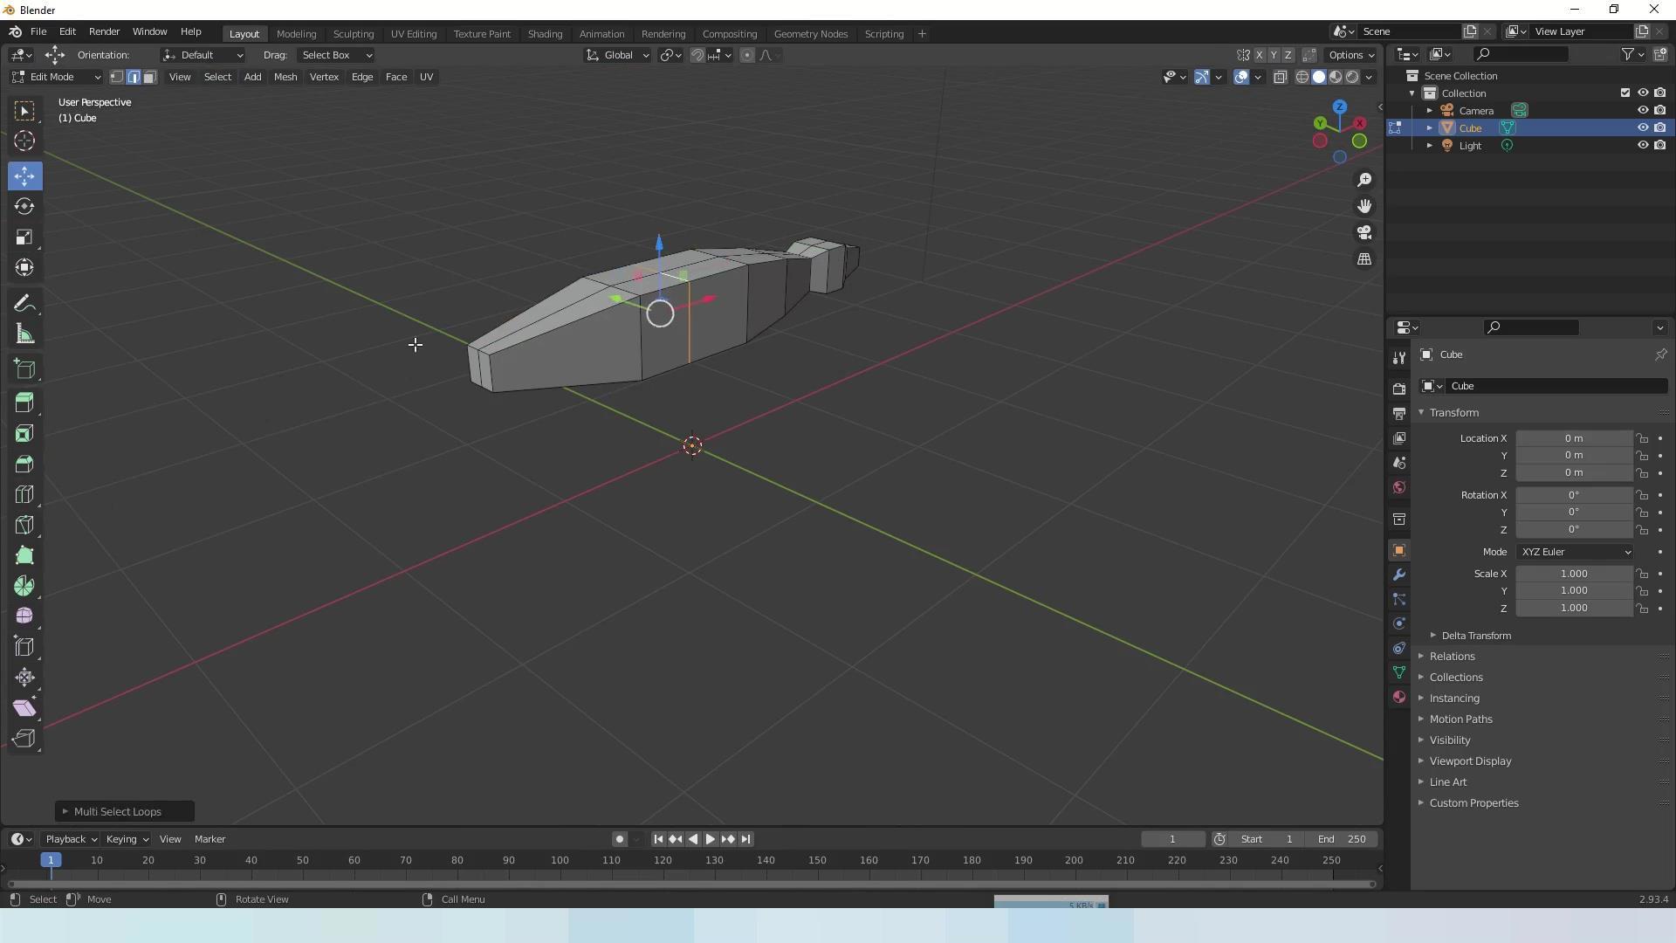Open the XYZ Euler rotation mode dropdown
The width and height of the screenshot is (1676, 943).
coord(1576,552)
